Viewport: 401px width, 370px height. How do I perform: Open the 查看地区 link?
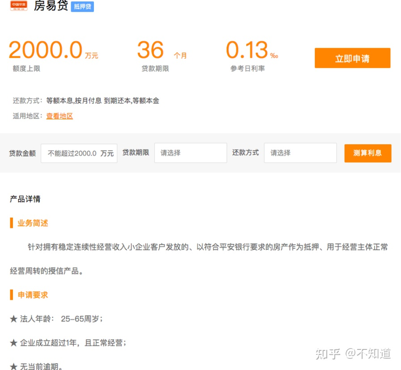[x=59, y=116]
